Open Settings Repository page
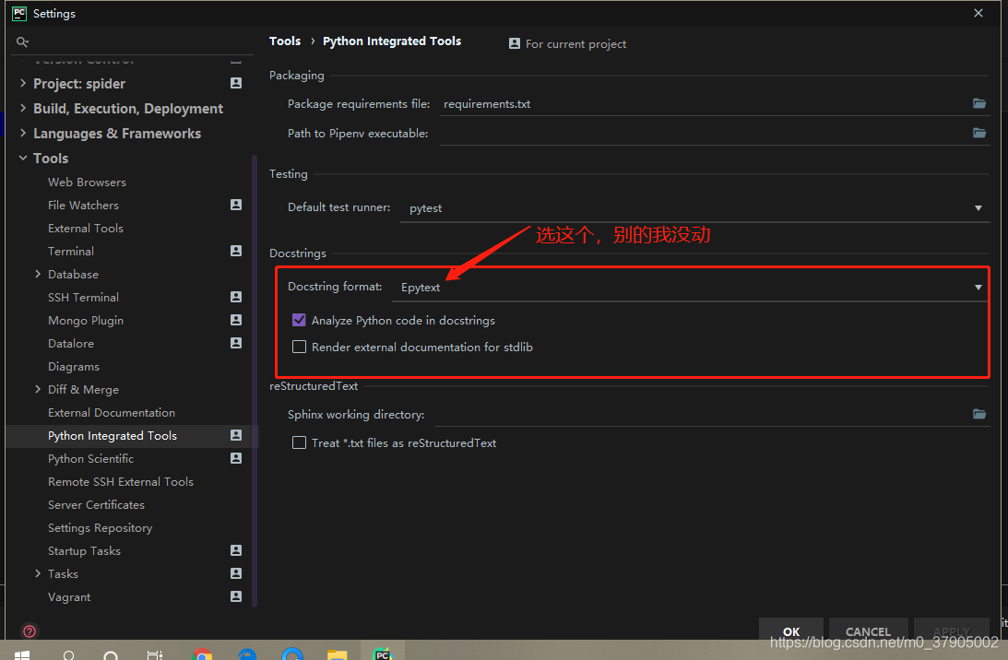1008x660 pixels. click(100, 527)
